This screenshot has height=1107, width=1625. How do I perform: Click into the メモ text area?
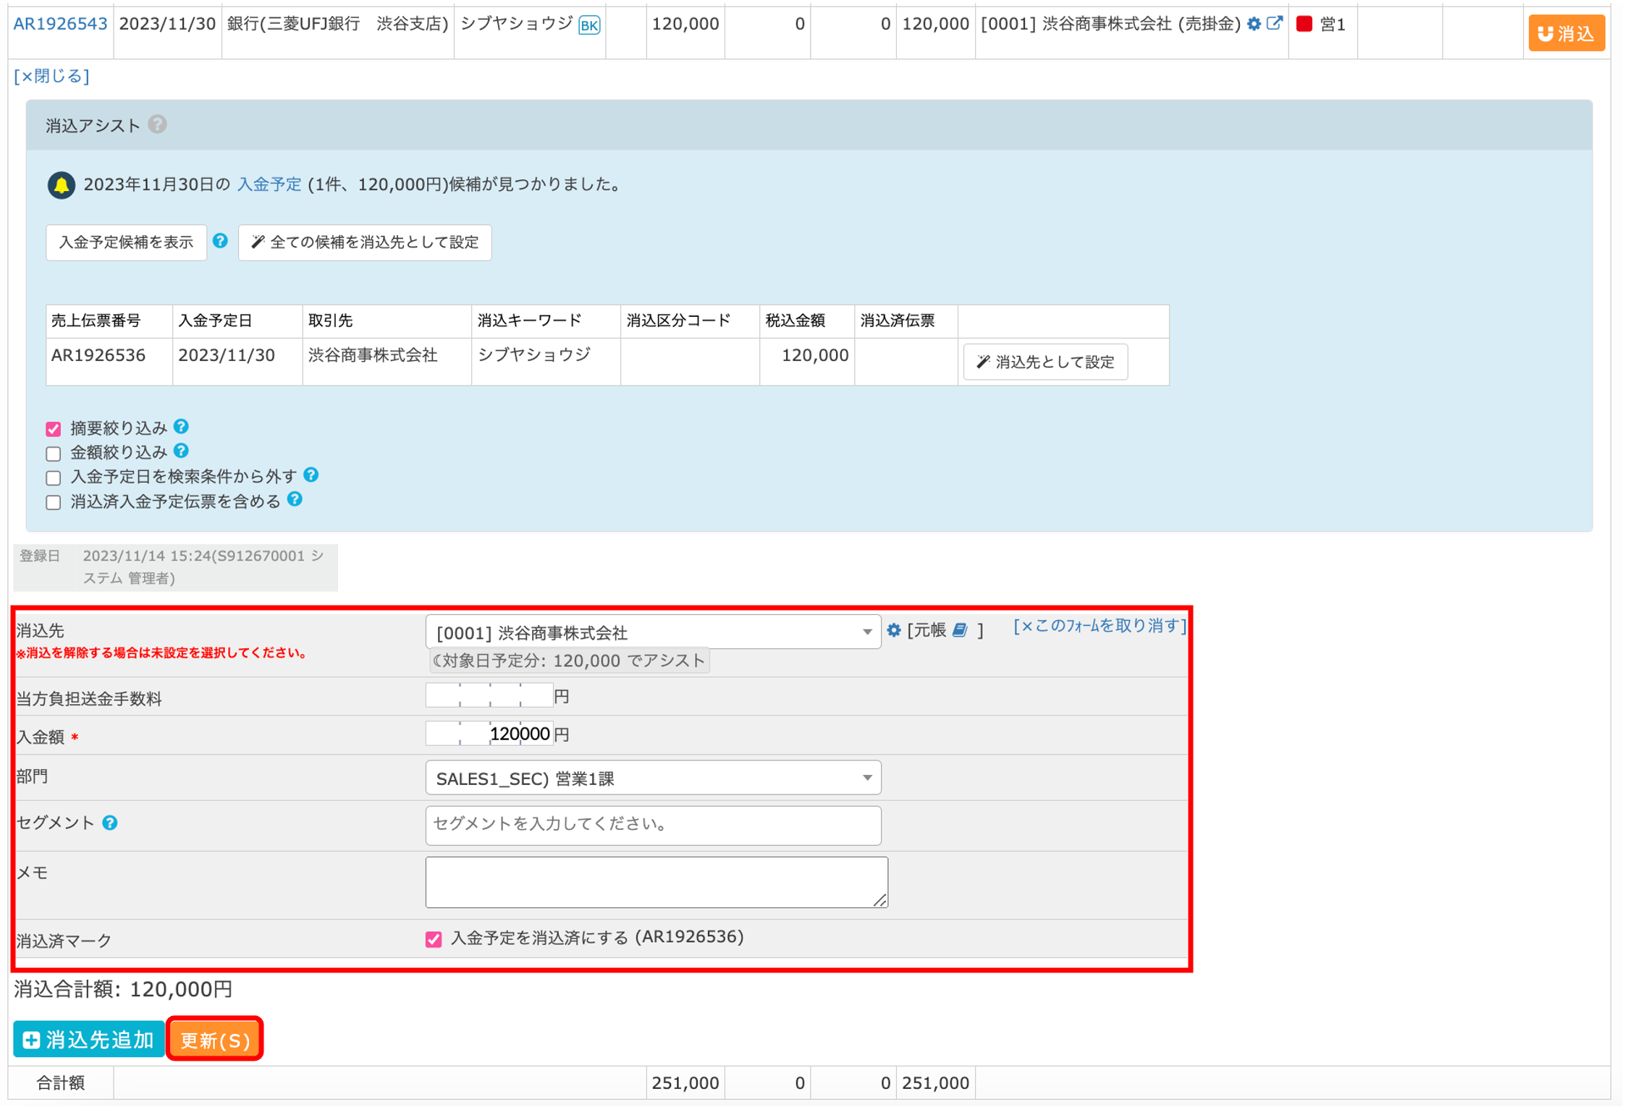(656, 882)
